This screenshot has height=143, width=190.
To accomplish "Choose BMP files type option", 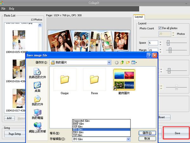I will tap(101, 124).
